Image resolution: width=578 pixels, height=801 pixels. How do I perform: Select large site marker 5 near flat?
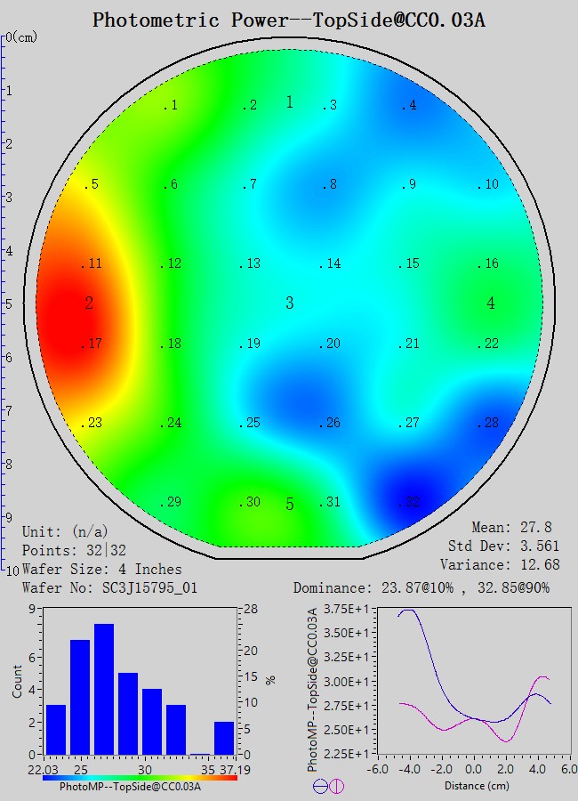pyautogui.click(x=289, y=505)
